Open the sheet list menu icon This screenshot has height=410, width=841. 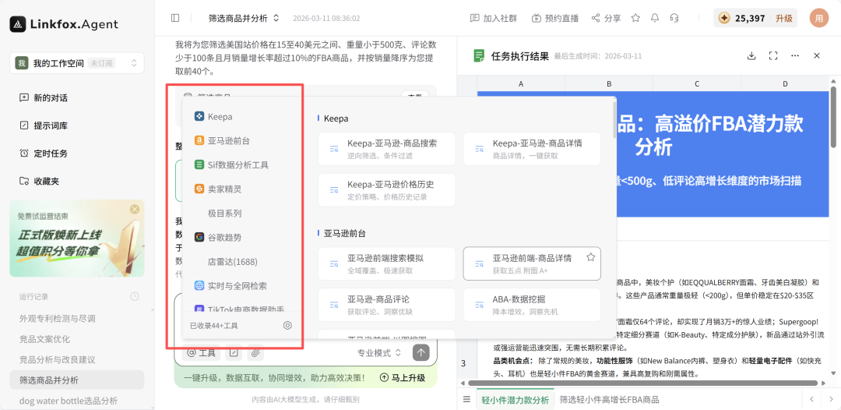(x=466, y=399)
